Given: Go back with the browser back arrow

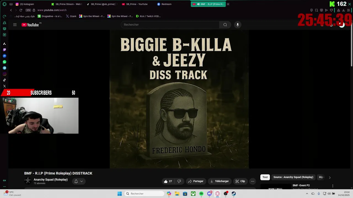Looking at the screenshot, I should (11, 10).
